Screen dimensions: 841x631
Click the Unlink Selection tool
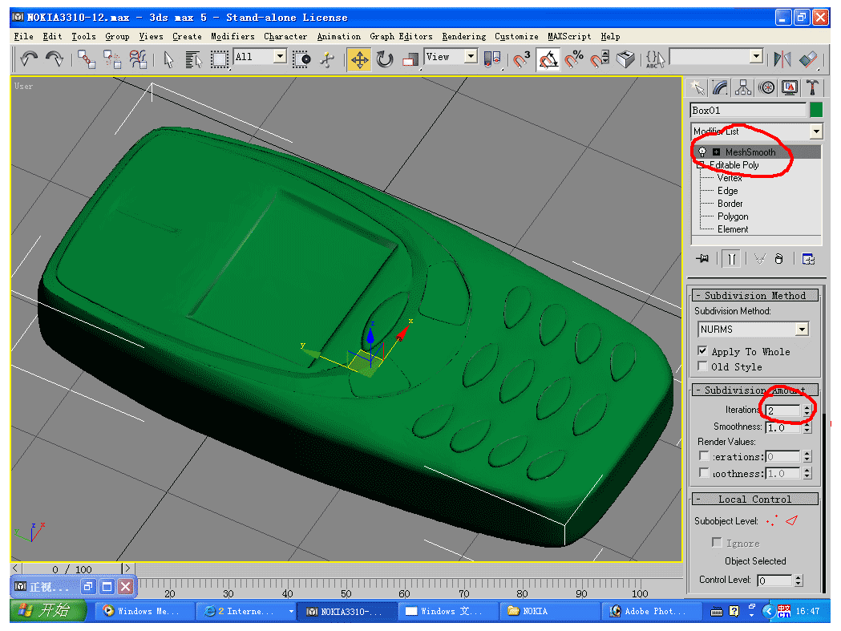pyautogui.click(x=112, y=59)
